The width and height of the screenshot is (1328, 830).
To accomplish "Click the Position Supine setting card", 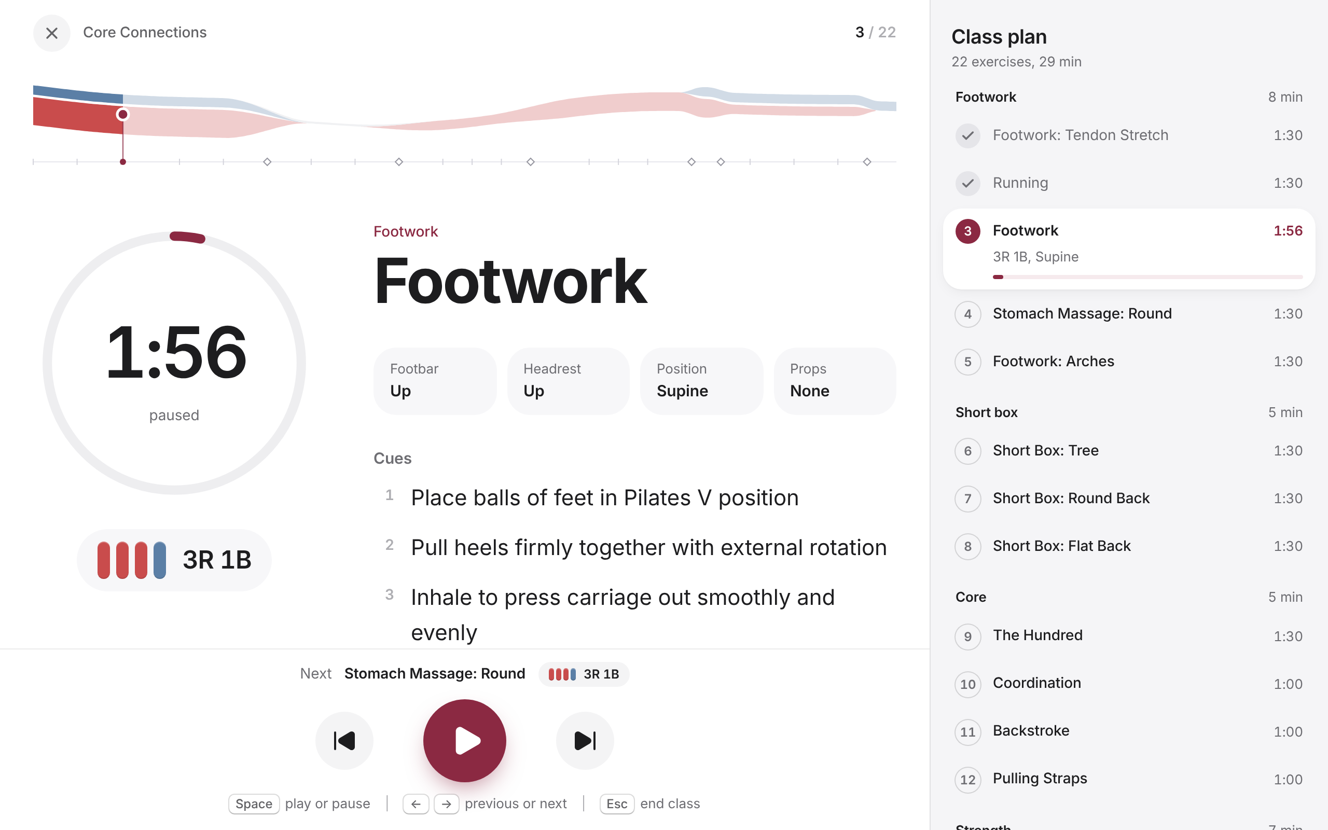I will 702,381.
